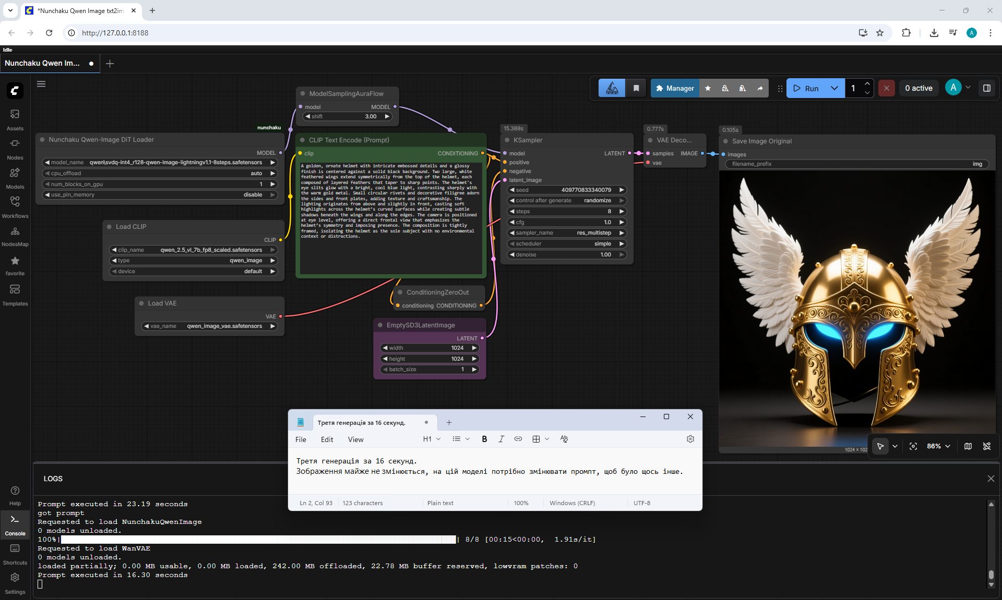The image size is (1002, 600).
Task: Open the NodesMap panel
Action: 15,236
